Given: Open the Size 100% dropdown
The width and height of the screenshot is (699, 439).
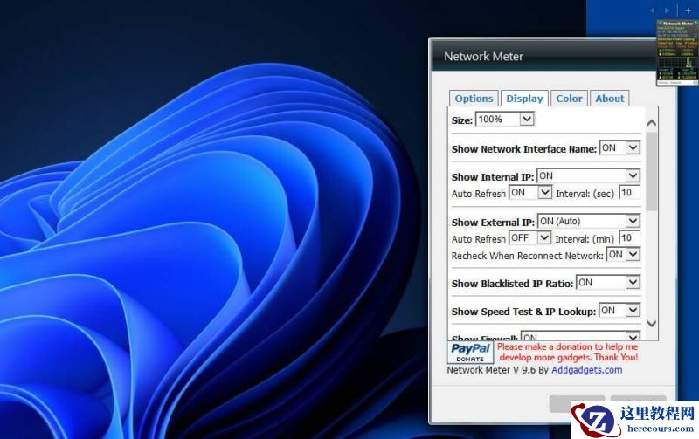Looking at the screenshot, I should (505, 120).
